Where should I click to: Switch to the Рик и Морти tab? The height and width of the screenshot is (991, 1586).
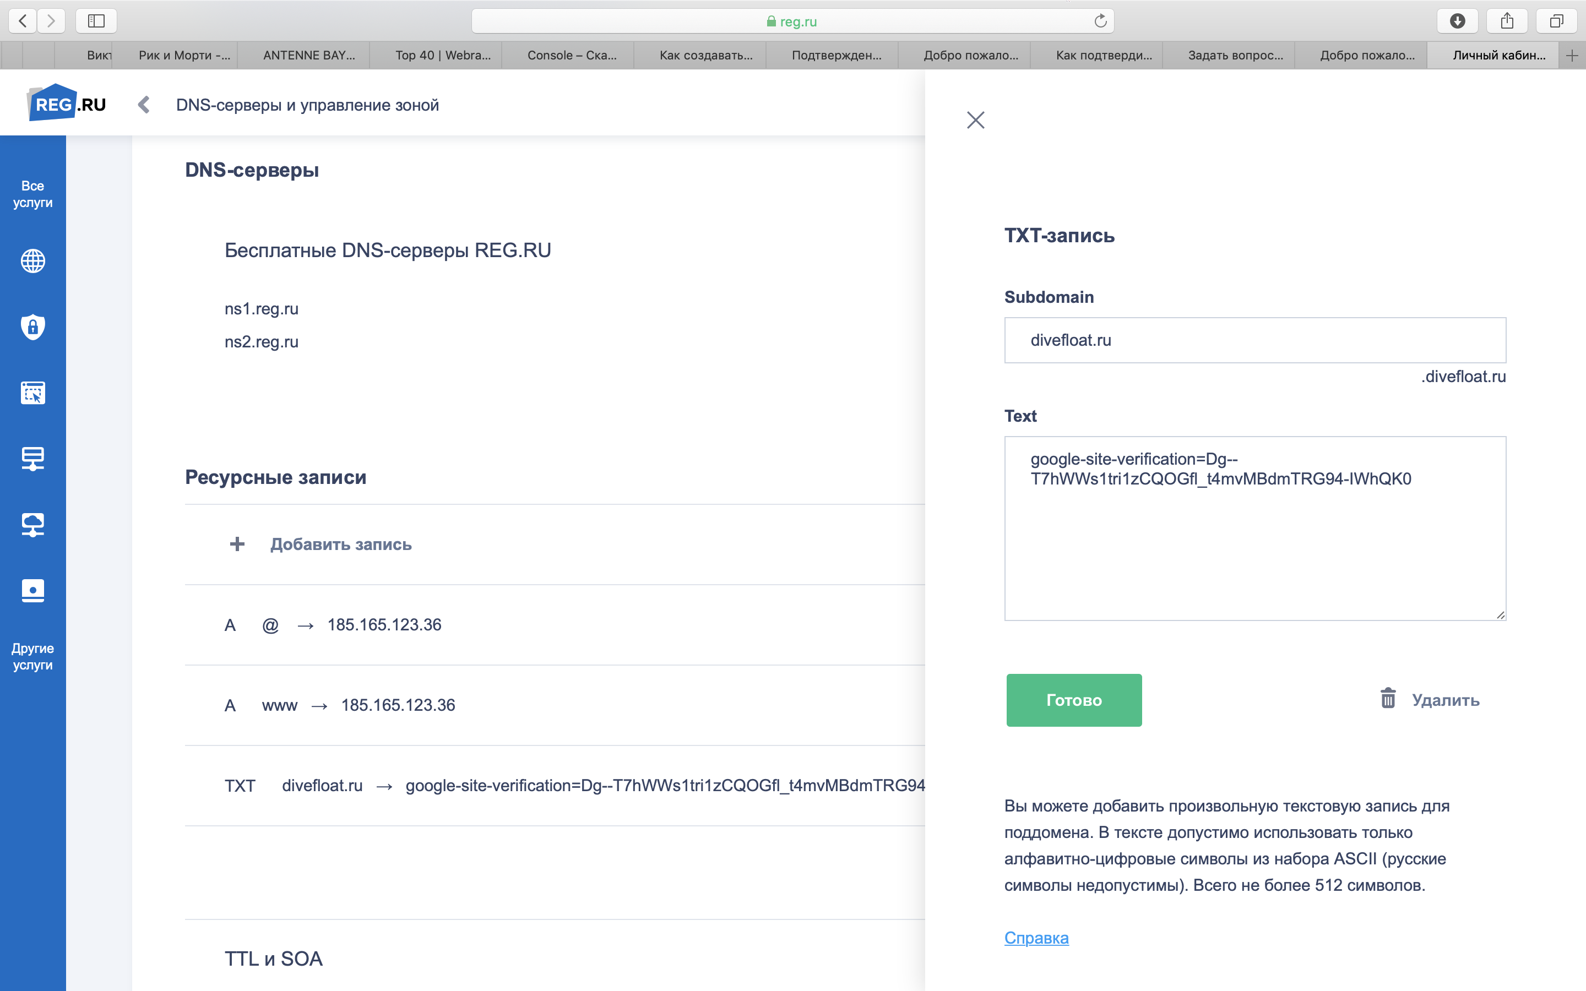coord(183,55)
